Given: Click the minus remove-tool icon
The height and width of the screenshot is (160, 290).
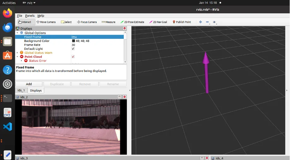Looking at the screenshot, I should coord(207,22).
